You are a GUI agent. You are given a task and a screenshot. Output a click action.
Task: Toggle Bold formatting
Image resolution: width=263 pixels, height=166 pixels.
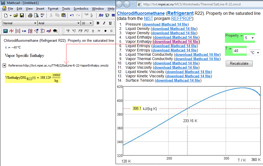(x=98, y=23)
